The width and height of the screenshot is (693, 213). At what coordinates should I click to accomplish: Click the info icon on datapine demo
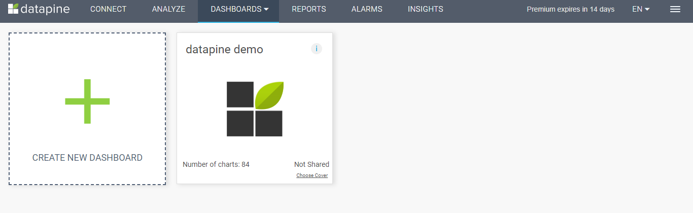tap(317, 49)
